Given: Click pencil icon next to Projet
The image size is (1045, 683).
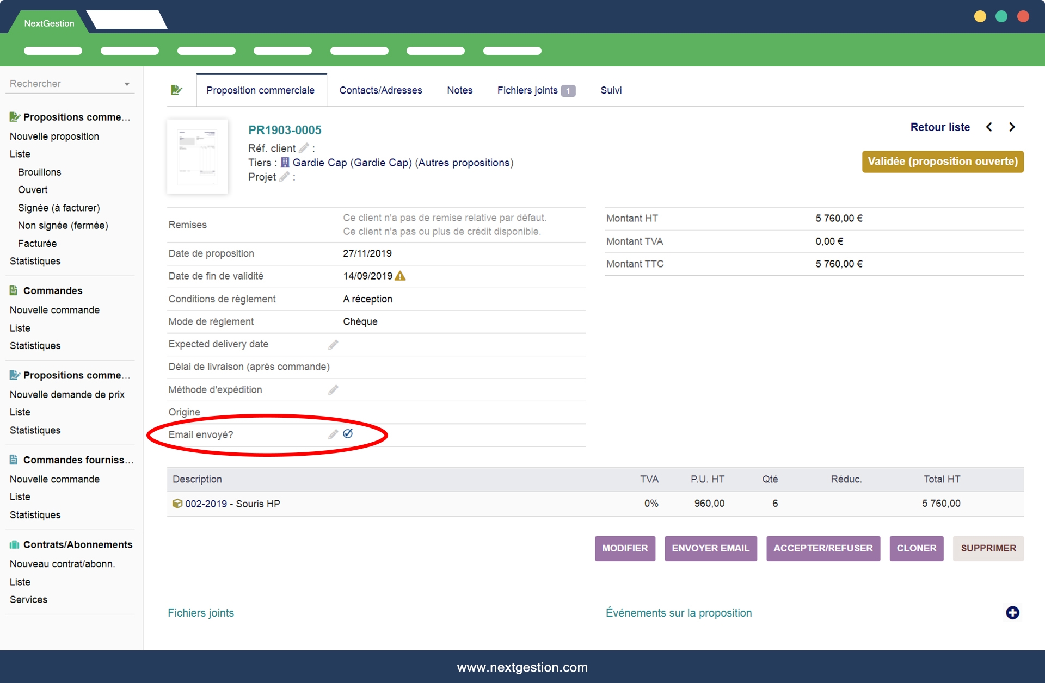Looking at the screenshot, I should [x=284, y=177].
